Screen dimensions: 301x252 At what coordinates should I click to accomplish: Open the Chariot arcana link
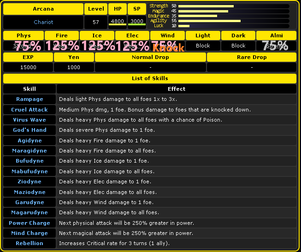(x=43, y=22)
